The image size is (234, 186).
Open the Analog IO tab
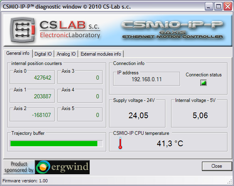click(66, 54)
